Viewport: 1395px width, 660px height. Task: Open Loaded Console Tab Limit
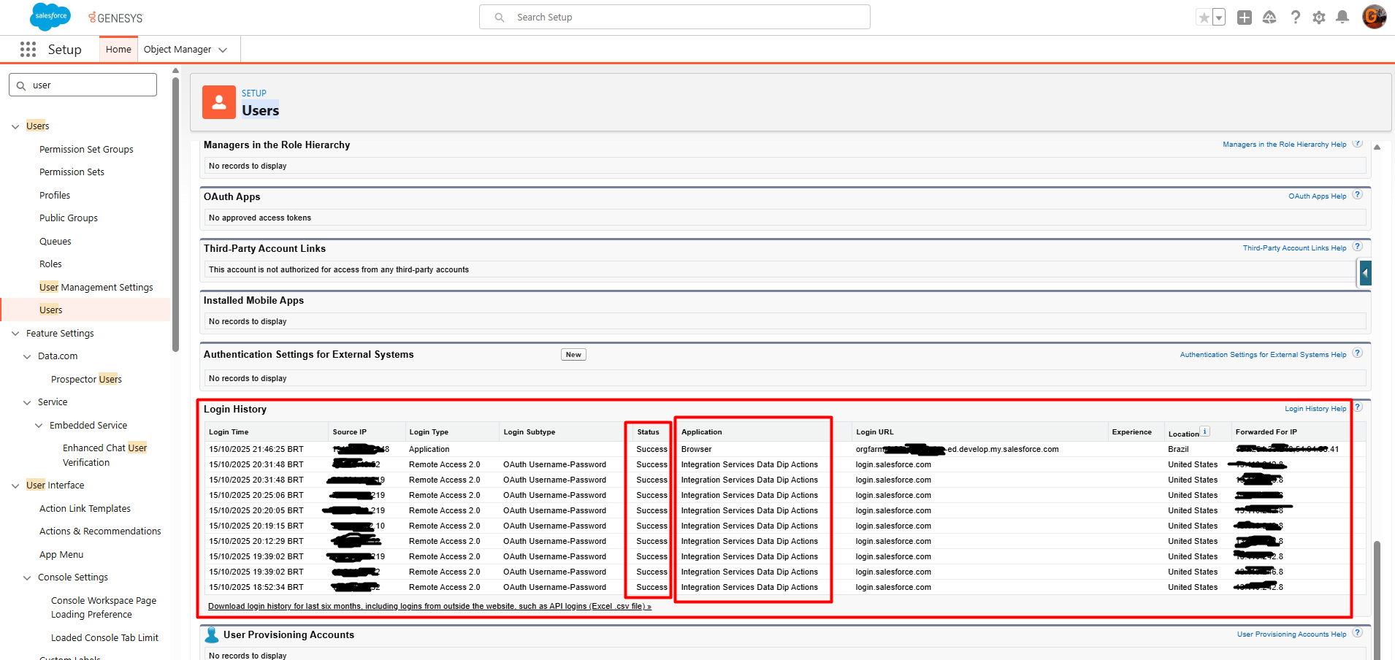pos(104,638)
